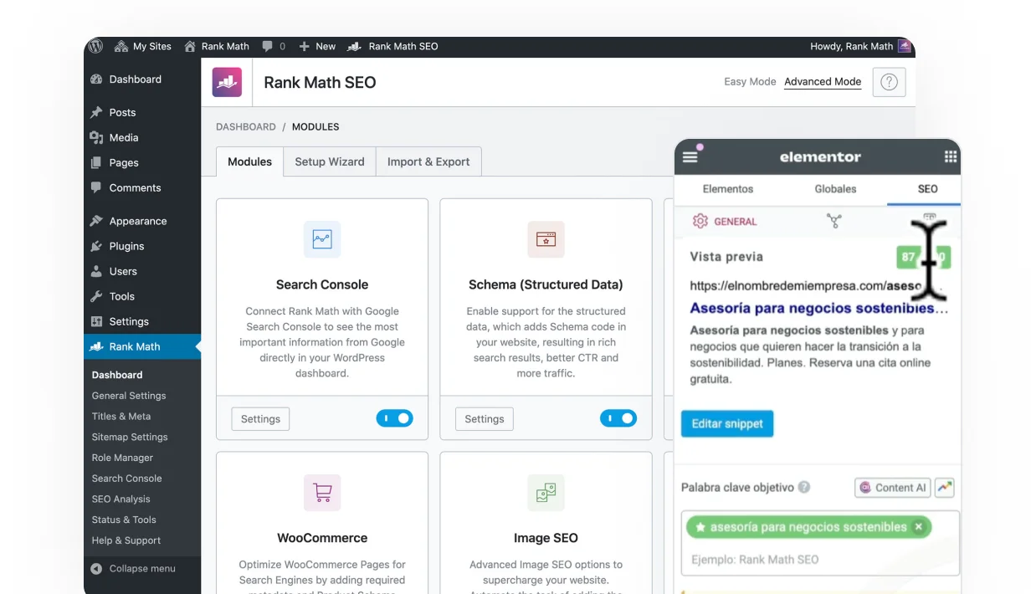Click the blue snippet title link
1036x594 pixels.
point(818,308)
